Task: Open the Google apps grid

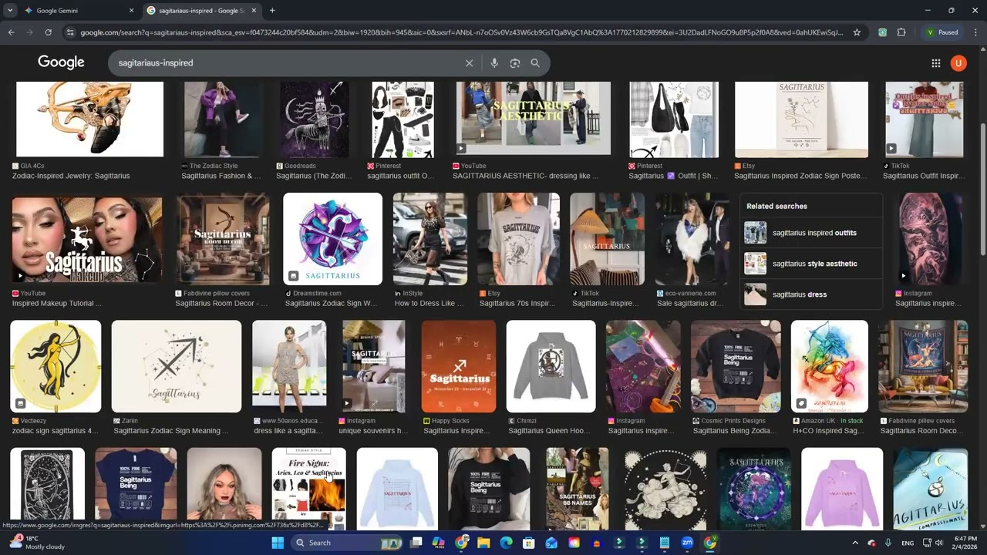Action: pos(935,63)
